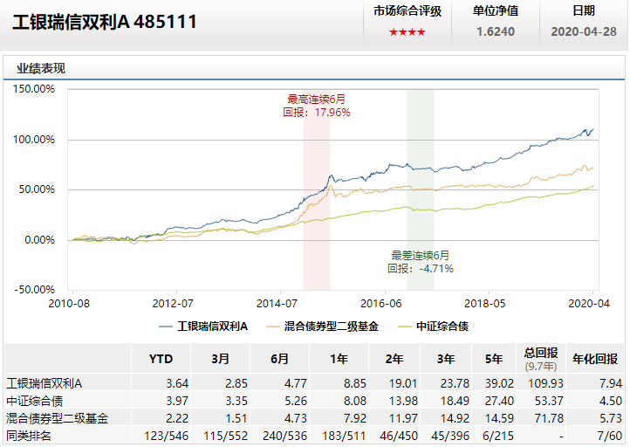Click the 2010-08 x-axis label
This screenshot has height=447, width=630.
(x=69, y=304)
